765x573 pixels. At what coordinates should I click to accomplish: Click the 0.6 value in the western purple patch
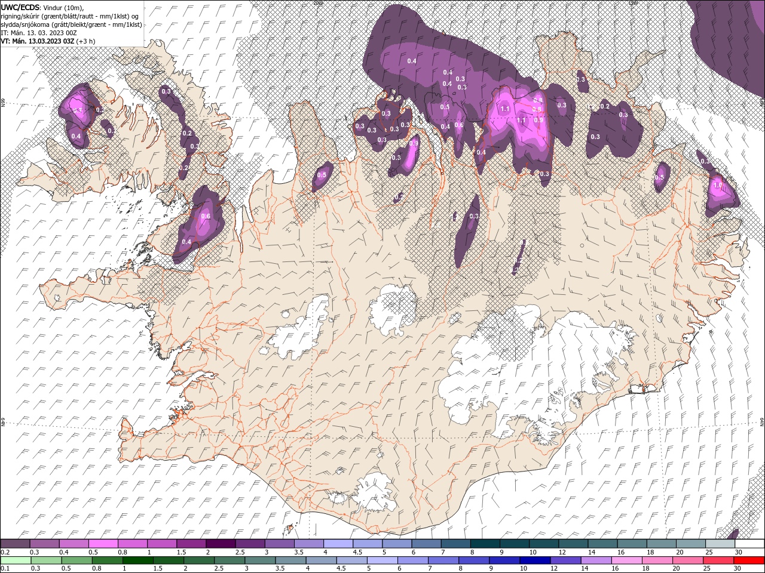206,216
